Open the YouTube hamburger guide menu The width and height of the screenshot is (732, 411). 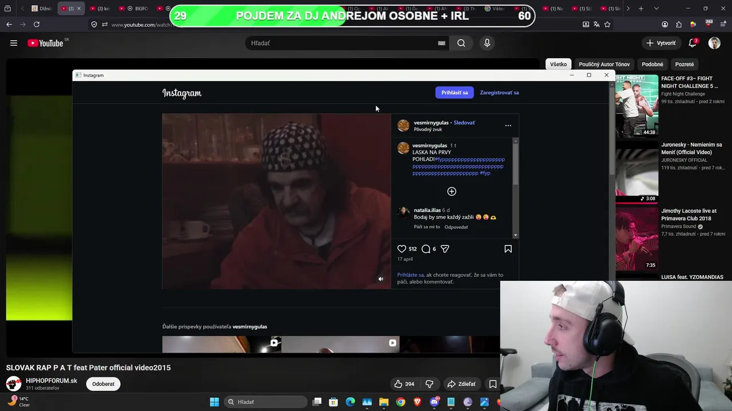pyautogui.click(x=14, y=43)
